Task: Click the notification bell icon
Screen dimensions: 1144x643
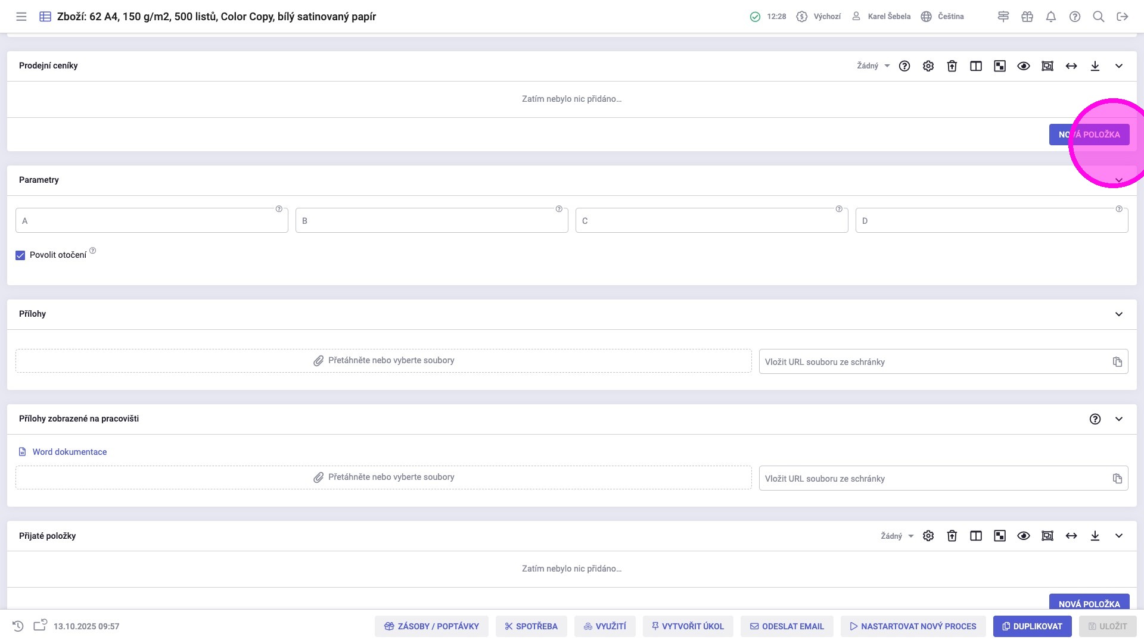Action: pos(1051,17)
